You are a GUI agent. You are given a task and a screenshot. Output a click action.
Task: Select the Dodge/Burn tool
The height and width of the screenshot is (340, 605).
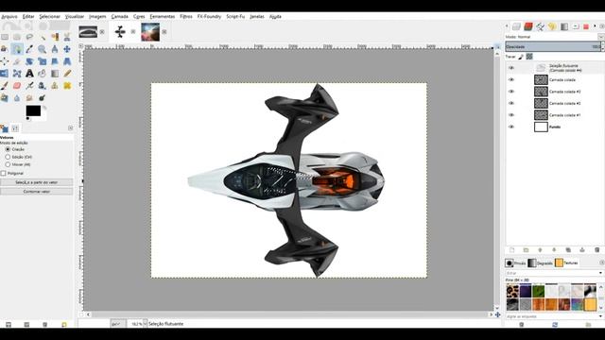42,98
